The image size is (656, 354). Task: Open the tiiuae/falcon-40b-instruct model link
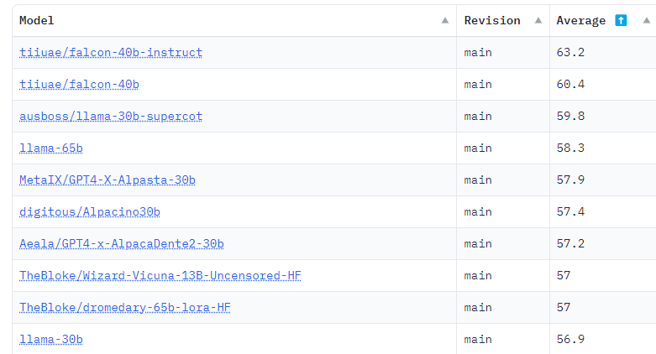coord(111,52)
